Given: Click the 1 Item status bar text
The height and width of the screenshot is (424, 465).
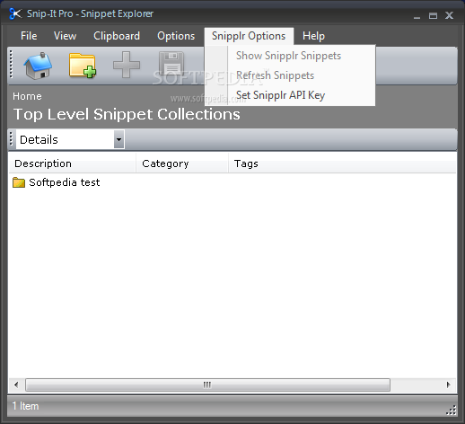Looking at the screenshot, I should 25,406.
